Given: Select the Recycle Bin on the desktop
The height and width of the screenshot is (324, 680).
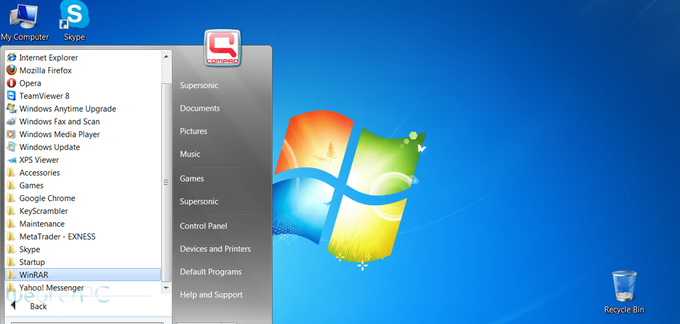Looking at the screenshot, I should pos(624,292).
